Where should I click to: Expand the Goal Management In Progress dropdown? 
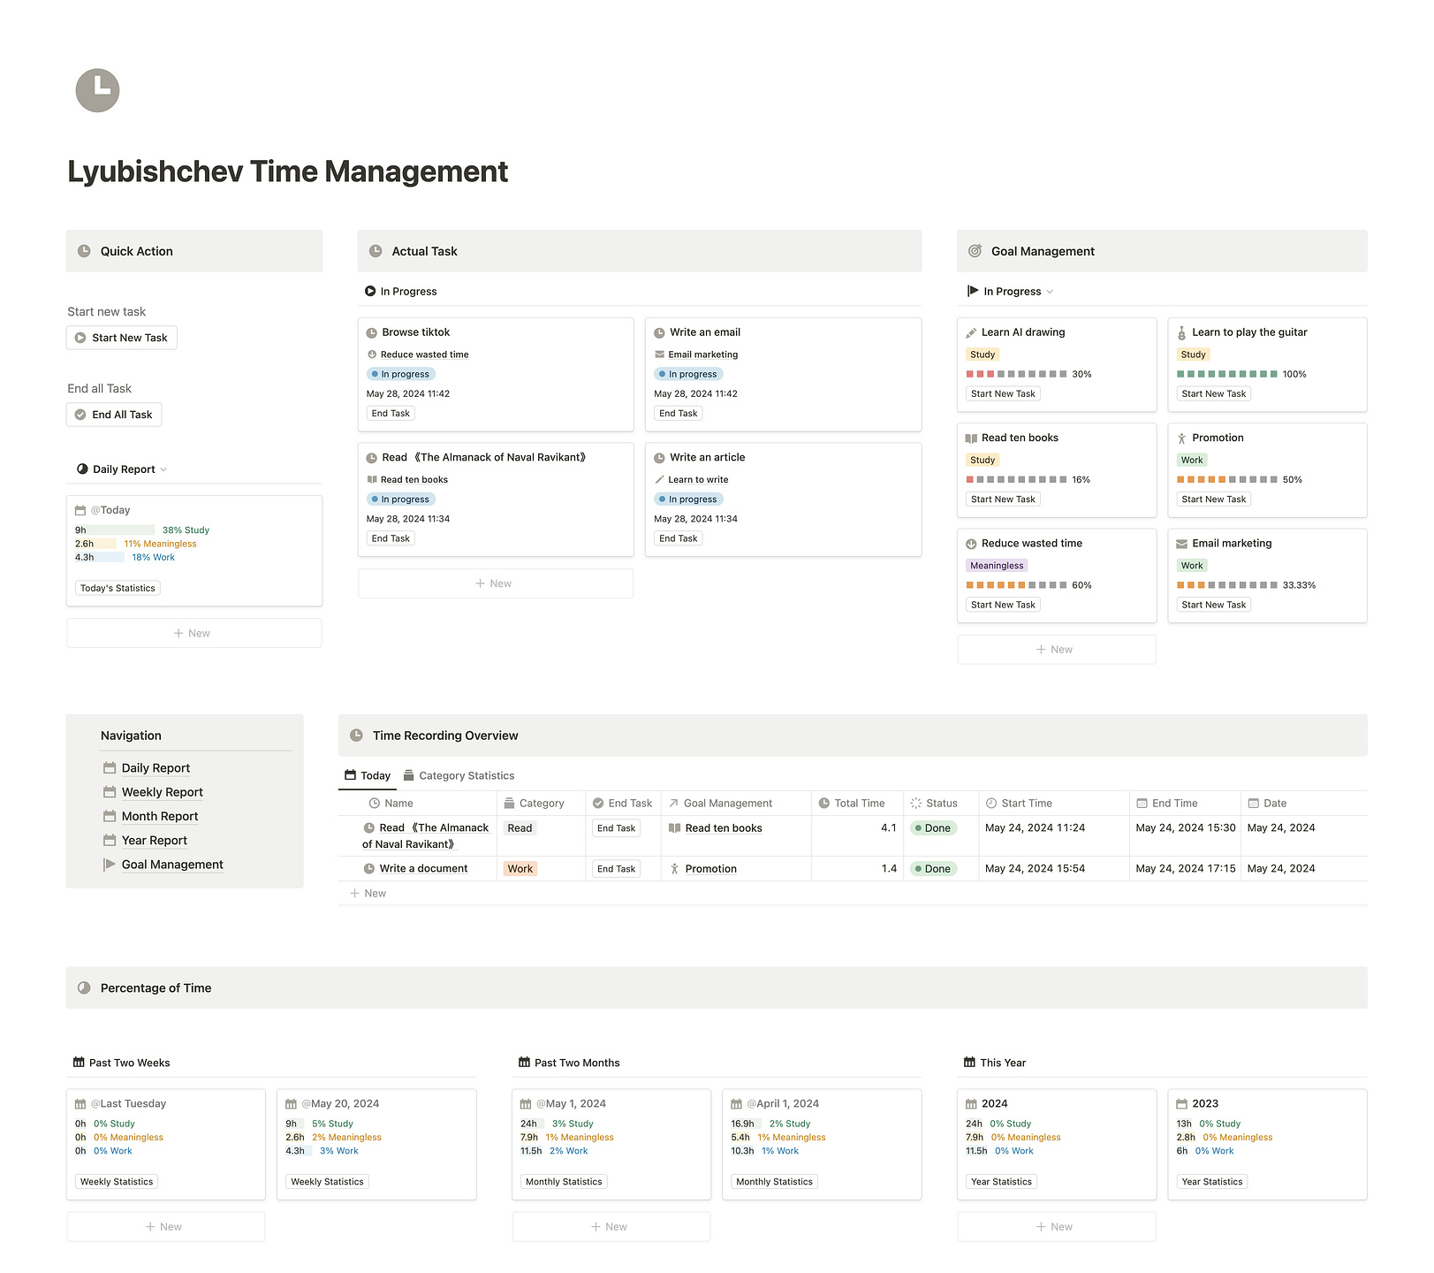pos(1011,292)
